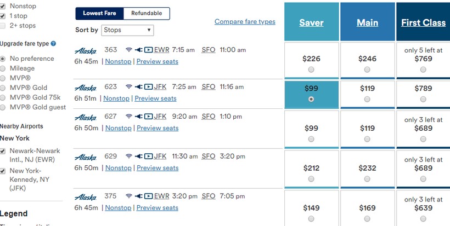Click the Saver column header
The width and height of the screenshot is (450, 226).
311,22
